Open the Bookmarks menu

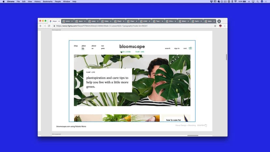(x=48, y=1)
